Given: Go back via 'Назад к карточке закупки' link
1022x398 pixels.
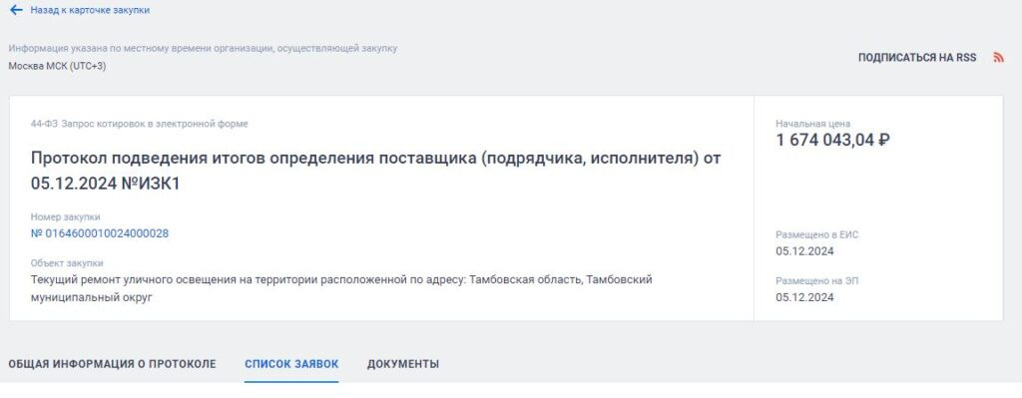Looking at the screenshot, I should (x=90, y=10).
